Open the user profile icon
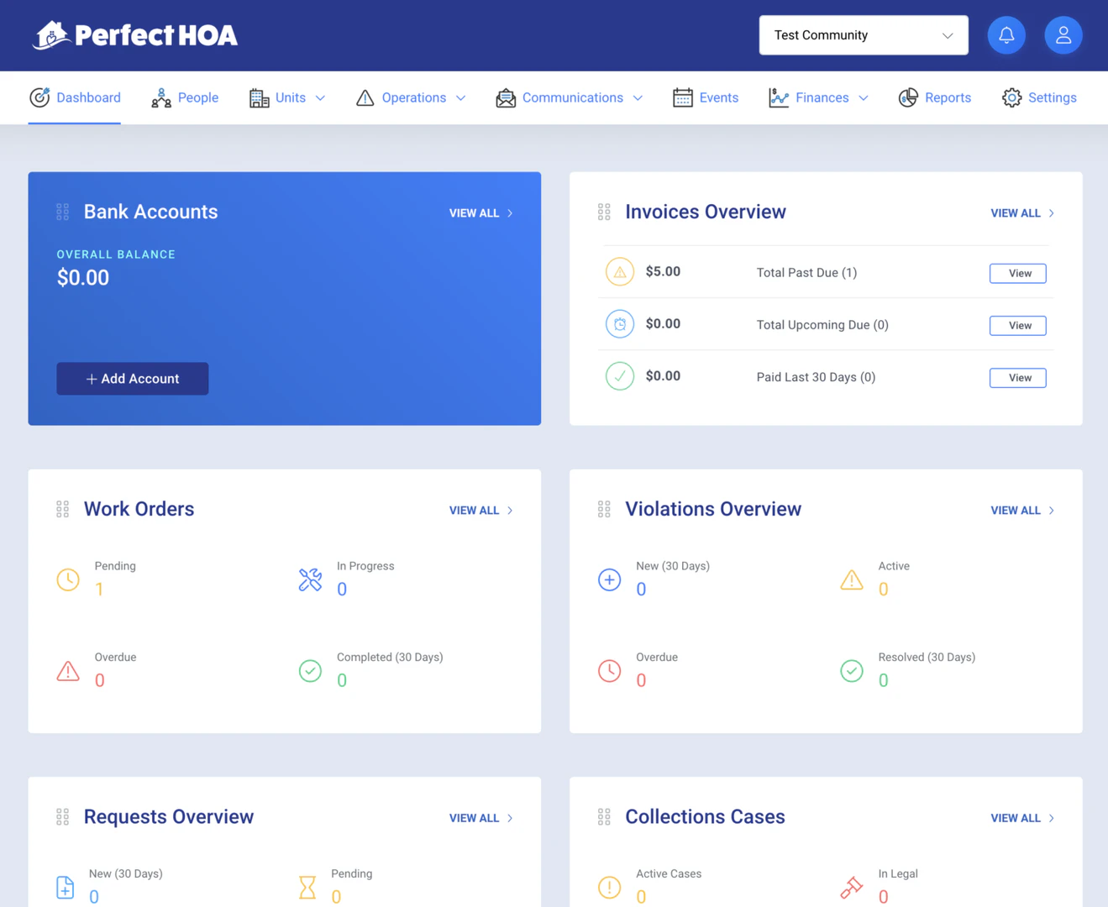This screenshot has height=907, width=1108. point(1063,35)
